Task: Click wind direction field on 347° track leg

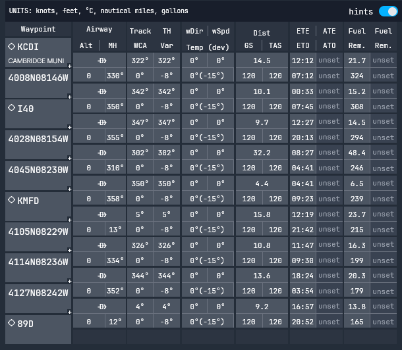Action: [x=194, y=122]
